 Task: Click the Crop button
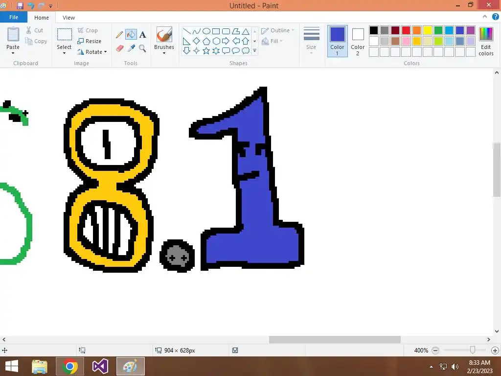point(88,30)
